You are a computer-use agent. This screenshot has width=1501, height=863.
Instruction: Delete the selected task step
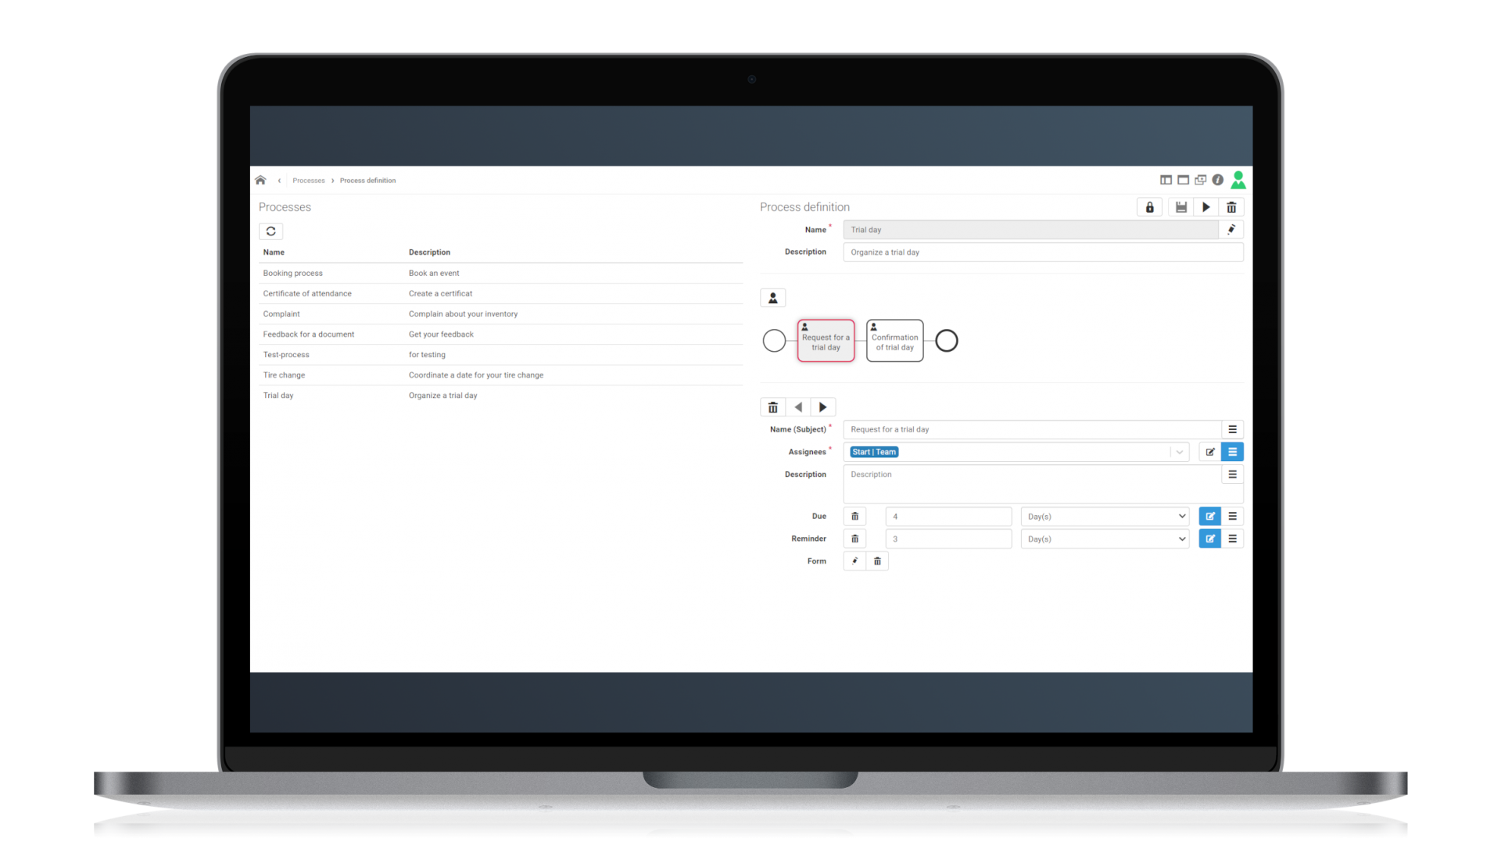tap(773, 407)
